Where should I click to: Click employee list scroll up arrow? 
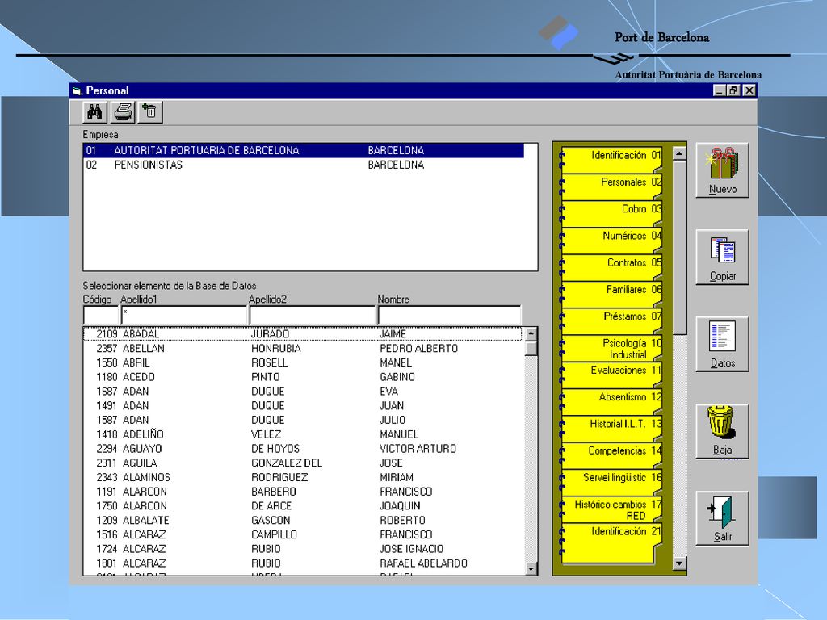[531, 333]
